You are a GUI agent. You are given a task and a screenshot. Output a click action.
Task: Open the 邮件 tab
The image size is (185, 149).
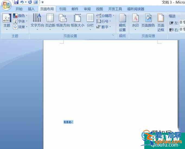[75, 9]
